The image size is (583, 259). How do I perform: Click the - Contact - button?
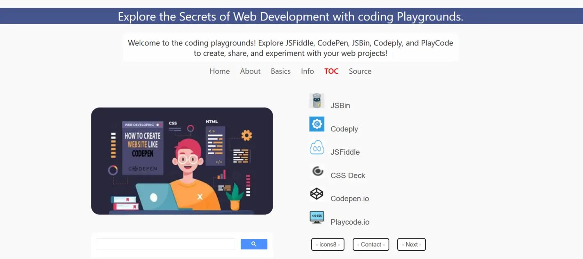(371, 244)
